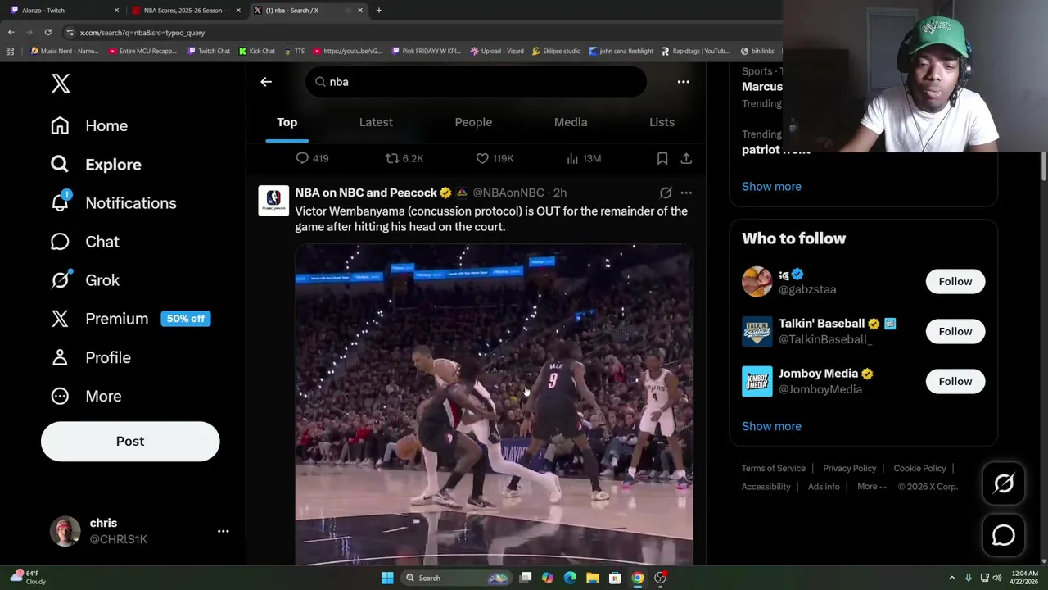1048x590 pixels.
Task: Click the reply icon showing 419
Action: click(x=312, y=158)
